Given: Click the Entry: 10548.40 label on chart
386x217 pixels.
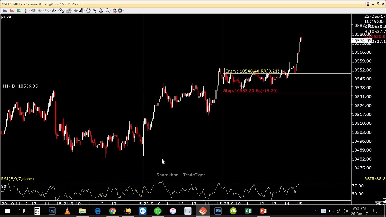Looking at the screenshot, I should [252, 71].
